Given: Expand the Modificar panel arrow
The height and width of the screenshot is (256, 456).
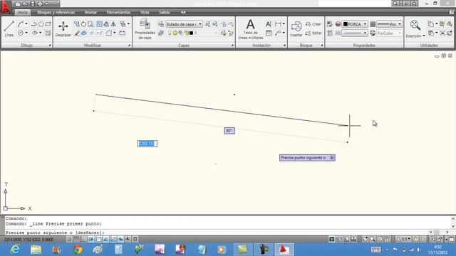Looking at the screenshot, I should pos(129,46).
